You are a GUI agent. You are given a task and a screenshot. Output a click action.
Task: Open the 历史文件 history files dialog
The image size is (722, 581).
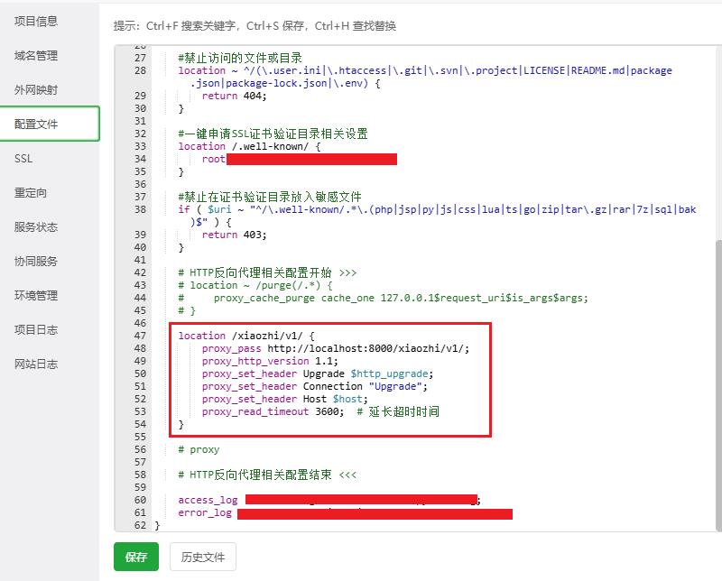[x=202, y=558]
